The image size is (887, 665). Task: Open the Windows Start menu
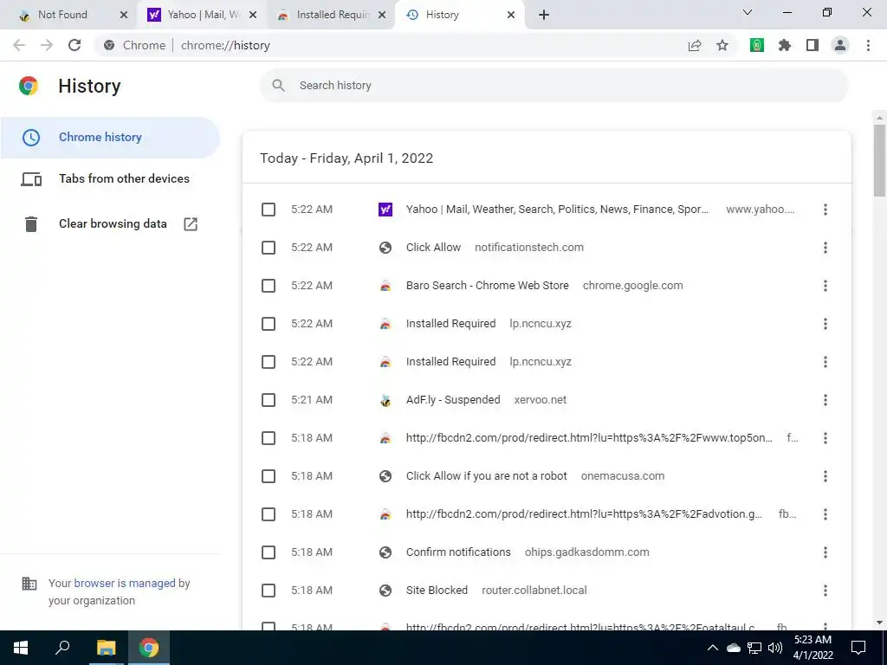[x=21, y=648]
